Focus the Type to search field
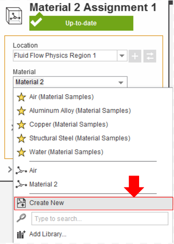174x244 pixels. pyautogui.click(x=100, y=218)
